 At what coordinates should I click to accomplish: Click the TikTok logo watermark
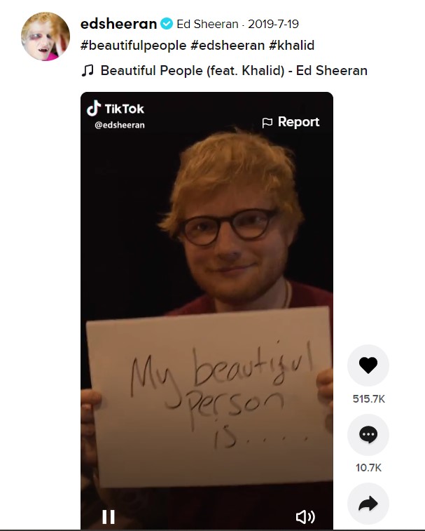[116, 108]
